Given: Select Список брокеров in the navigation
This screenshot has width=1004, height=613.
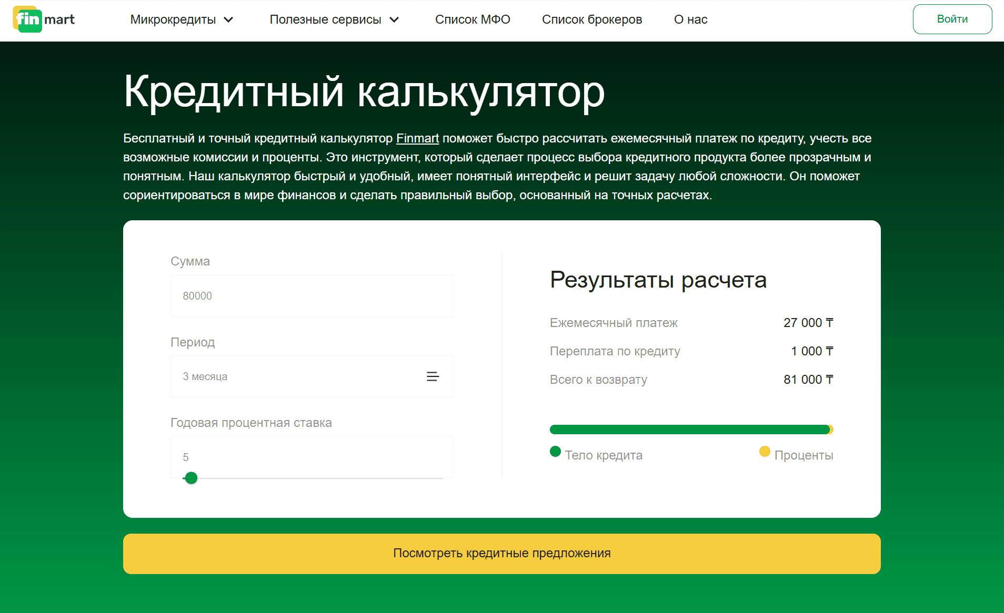Looking at the screenshot, I should coord(591,19).
